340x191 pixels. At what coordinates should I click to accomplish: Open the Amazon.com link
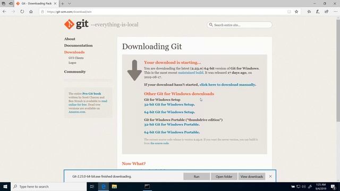(76, 112)
